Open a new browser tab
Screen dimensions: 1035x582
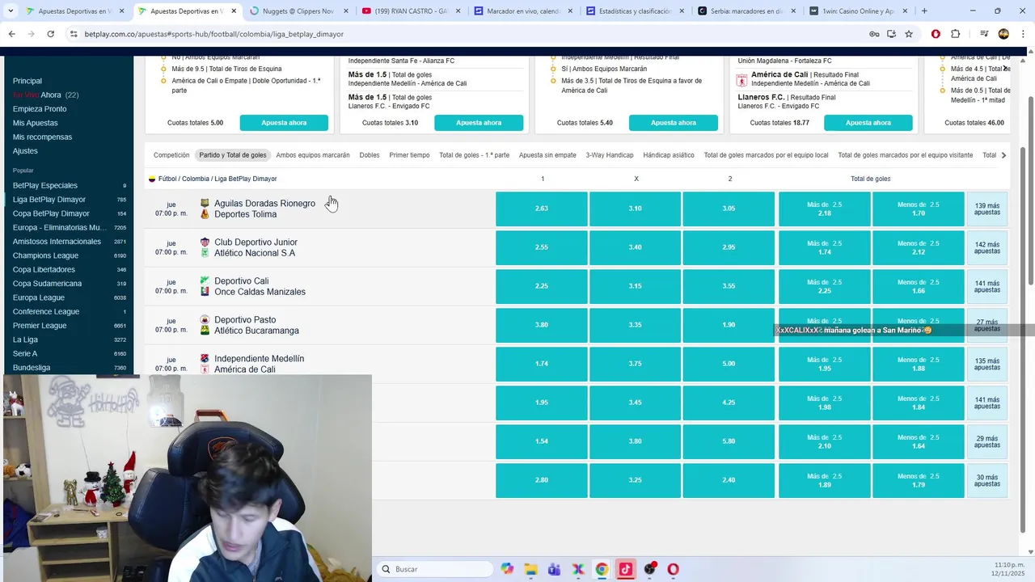924,11
